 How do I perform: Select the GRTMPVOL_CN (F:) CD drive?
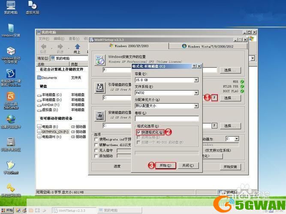(53, 131)
